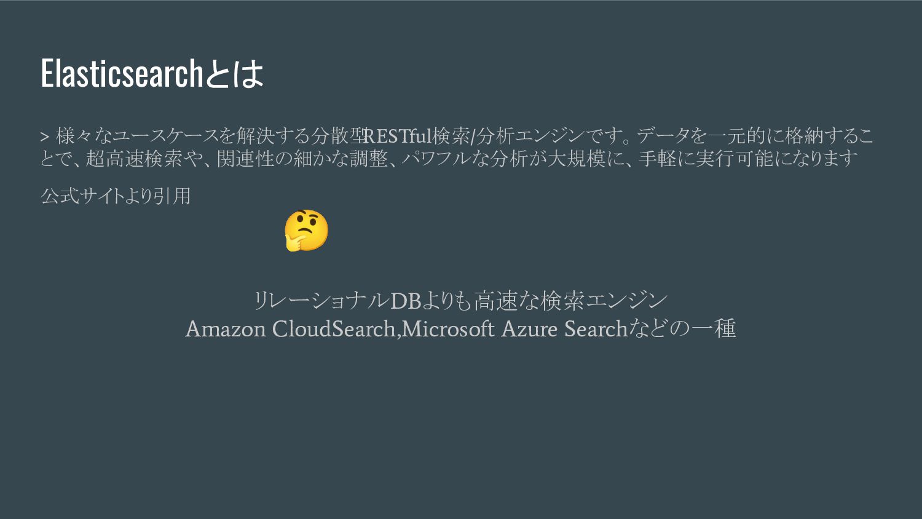Select the Microsoft Azure Search text
Screen dimensions: 922x519
tap(514, 328)
